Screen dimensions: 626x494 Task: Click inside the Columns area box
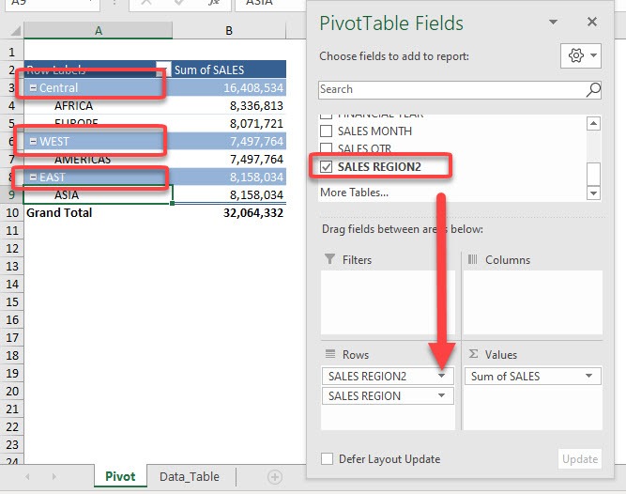click(x=532, y=302)
